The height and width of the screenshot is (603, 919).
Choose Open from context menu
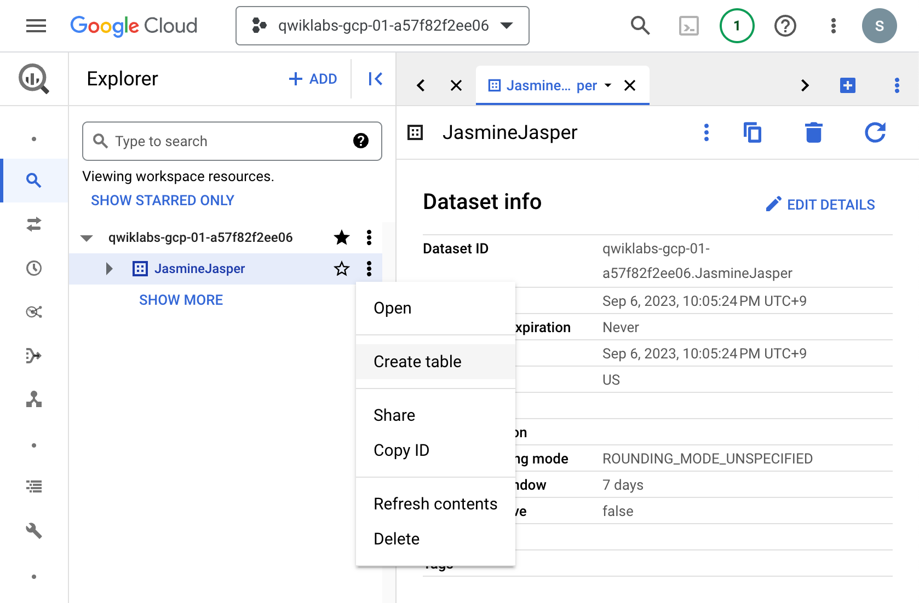[435, 308]
